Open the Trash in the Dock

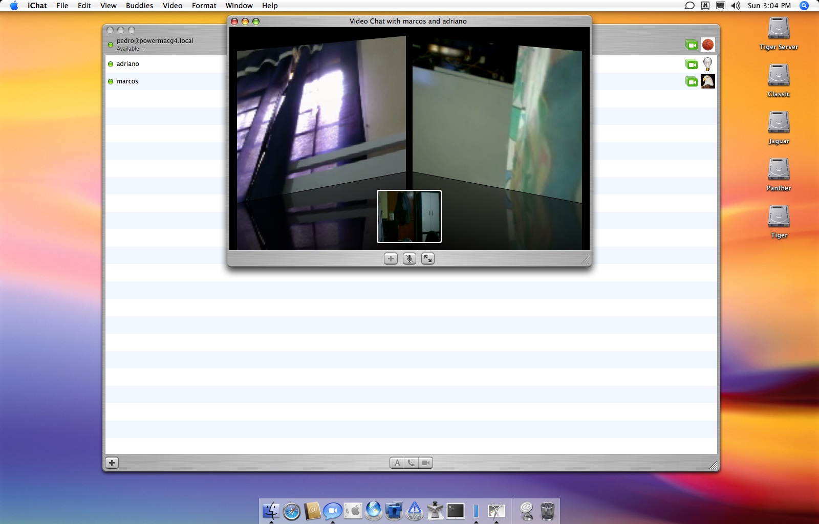pyautogui.click(x=547, y=511)
